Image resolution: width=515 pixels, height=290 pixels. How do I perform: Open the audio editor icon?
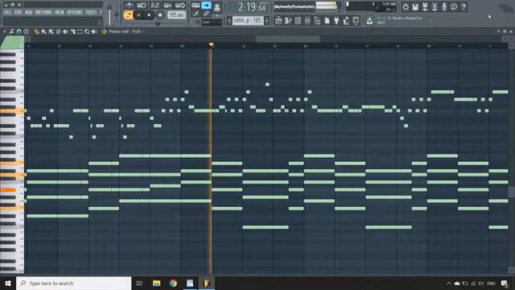click(x=435, y=7)
